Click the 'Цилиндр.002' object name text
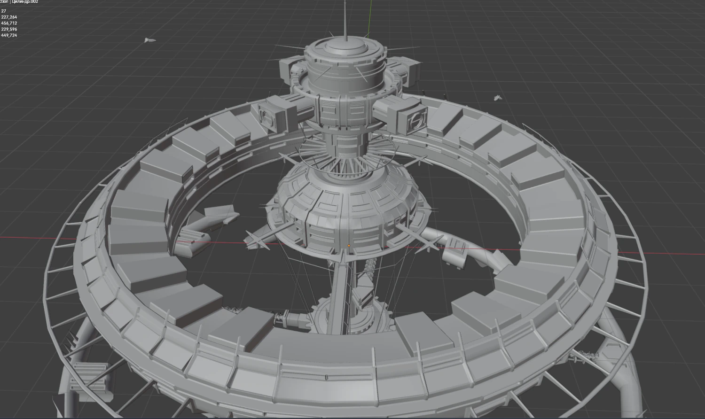705x419 pixels. point(25,2)
